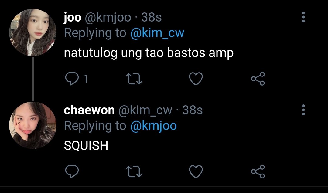
Task: Open more options menu on chaewon's tweet
Action: click(x=303, y=110)
